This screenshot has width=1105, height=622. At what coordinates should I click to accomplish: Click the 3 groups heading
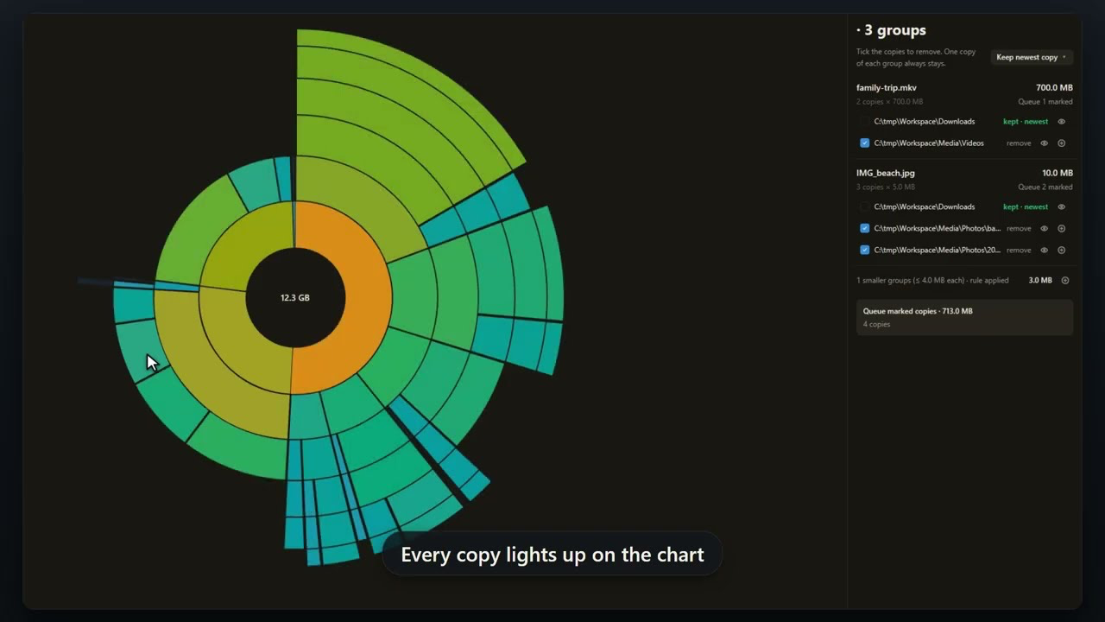892,30
